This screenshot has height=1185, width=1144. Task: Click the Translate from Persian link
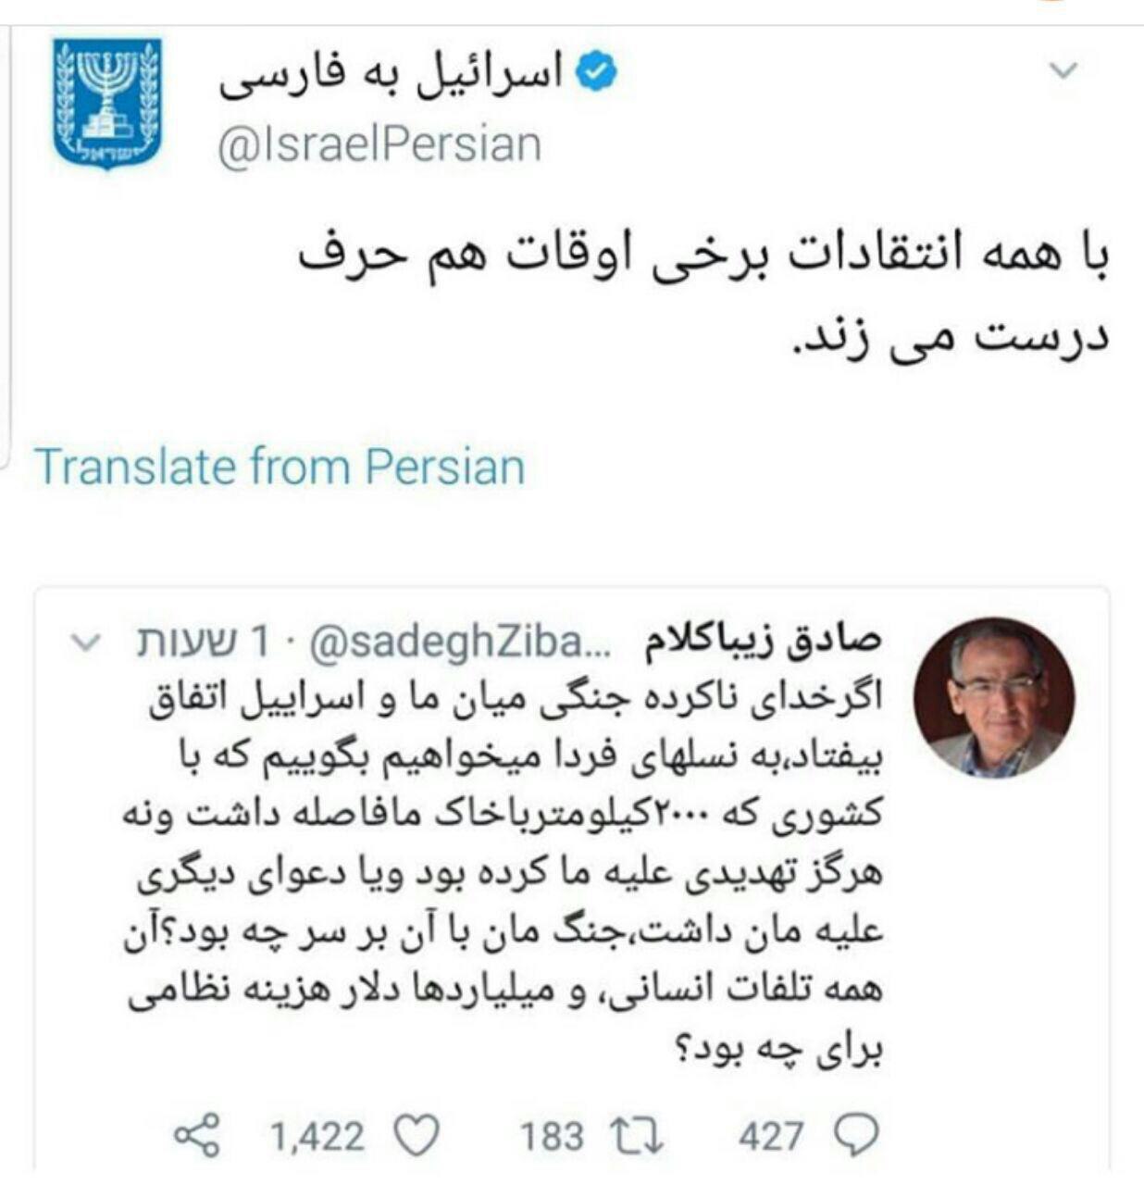(280, 466)
